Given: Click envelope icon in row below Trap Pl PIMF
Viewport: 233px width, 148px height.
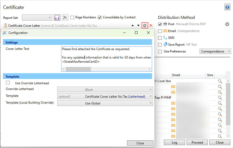Looking at the screenshot, I should tap(173, 103).
